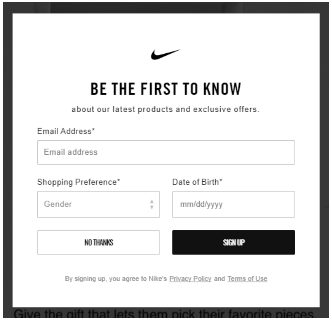Screen dimensions: 332x320
Task: Dismiss the popup with No Thanks
Action: tap(99, 242)
